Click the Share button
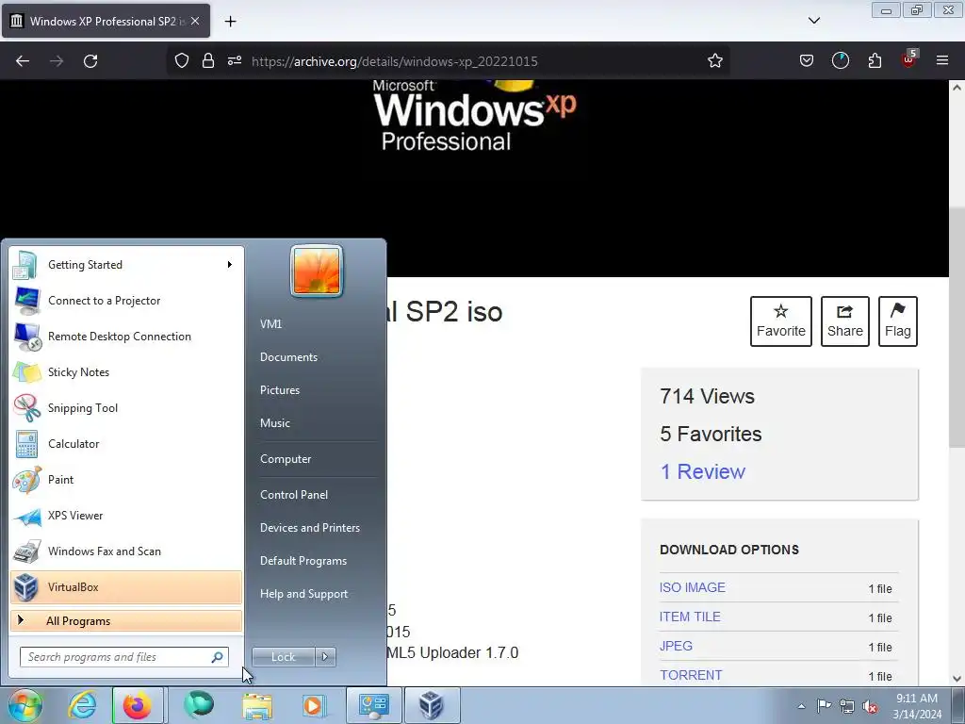 point(845,321)
